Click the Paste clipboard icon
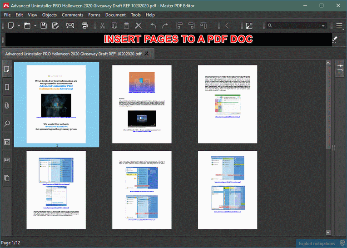Viewport: 347px width, 248px height. 126,25
